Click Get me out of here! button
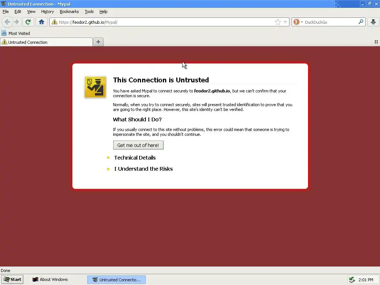 click(138, 145)
